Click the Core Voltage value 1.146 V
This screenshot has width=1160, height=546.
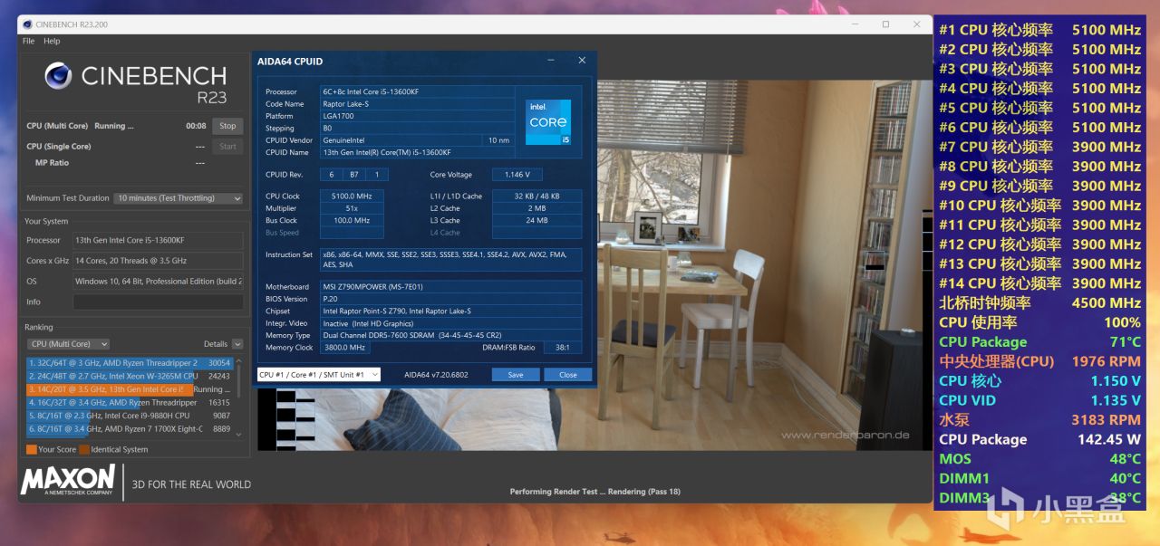coord(517,175)
